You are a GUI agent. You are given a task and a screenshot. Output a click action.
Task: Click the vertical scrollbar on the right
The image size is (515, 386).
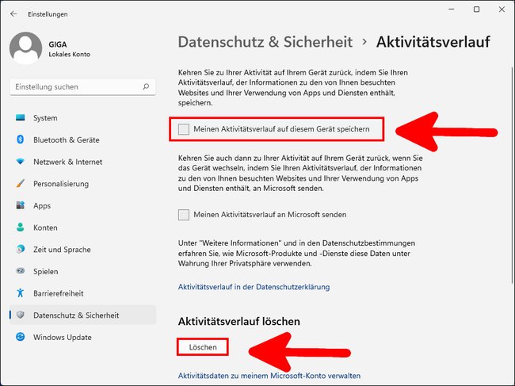click(513, 174)
